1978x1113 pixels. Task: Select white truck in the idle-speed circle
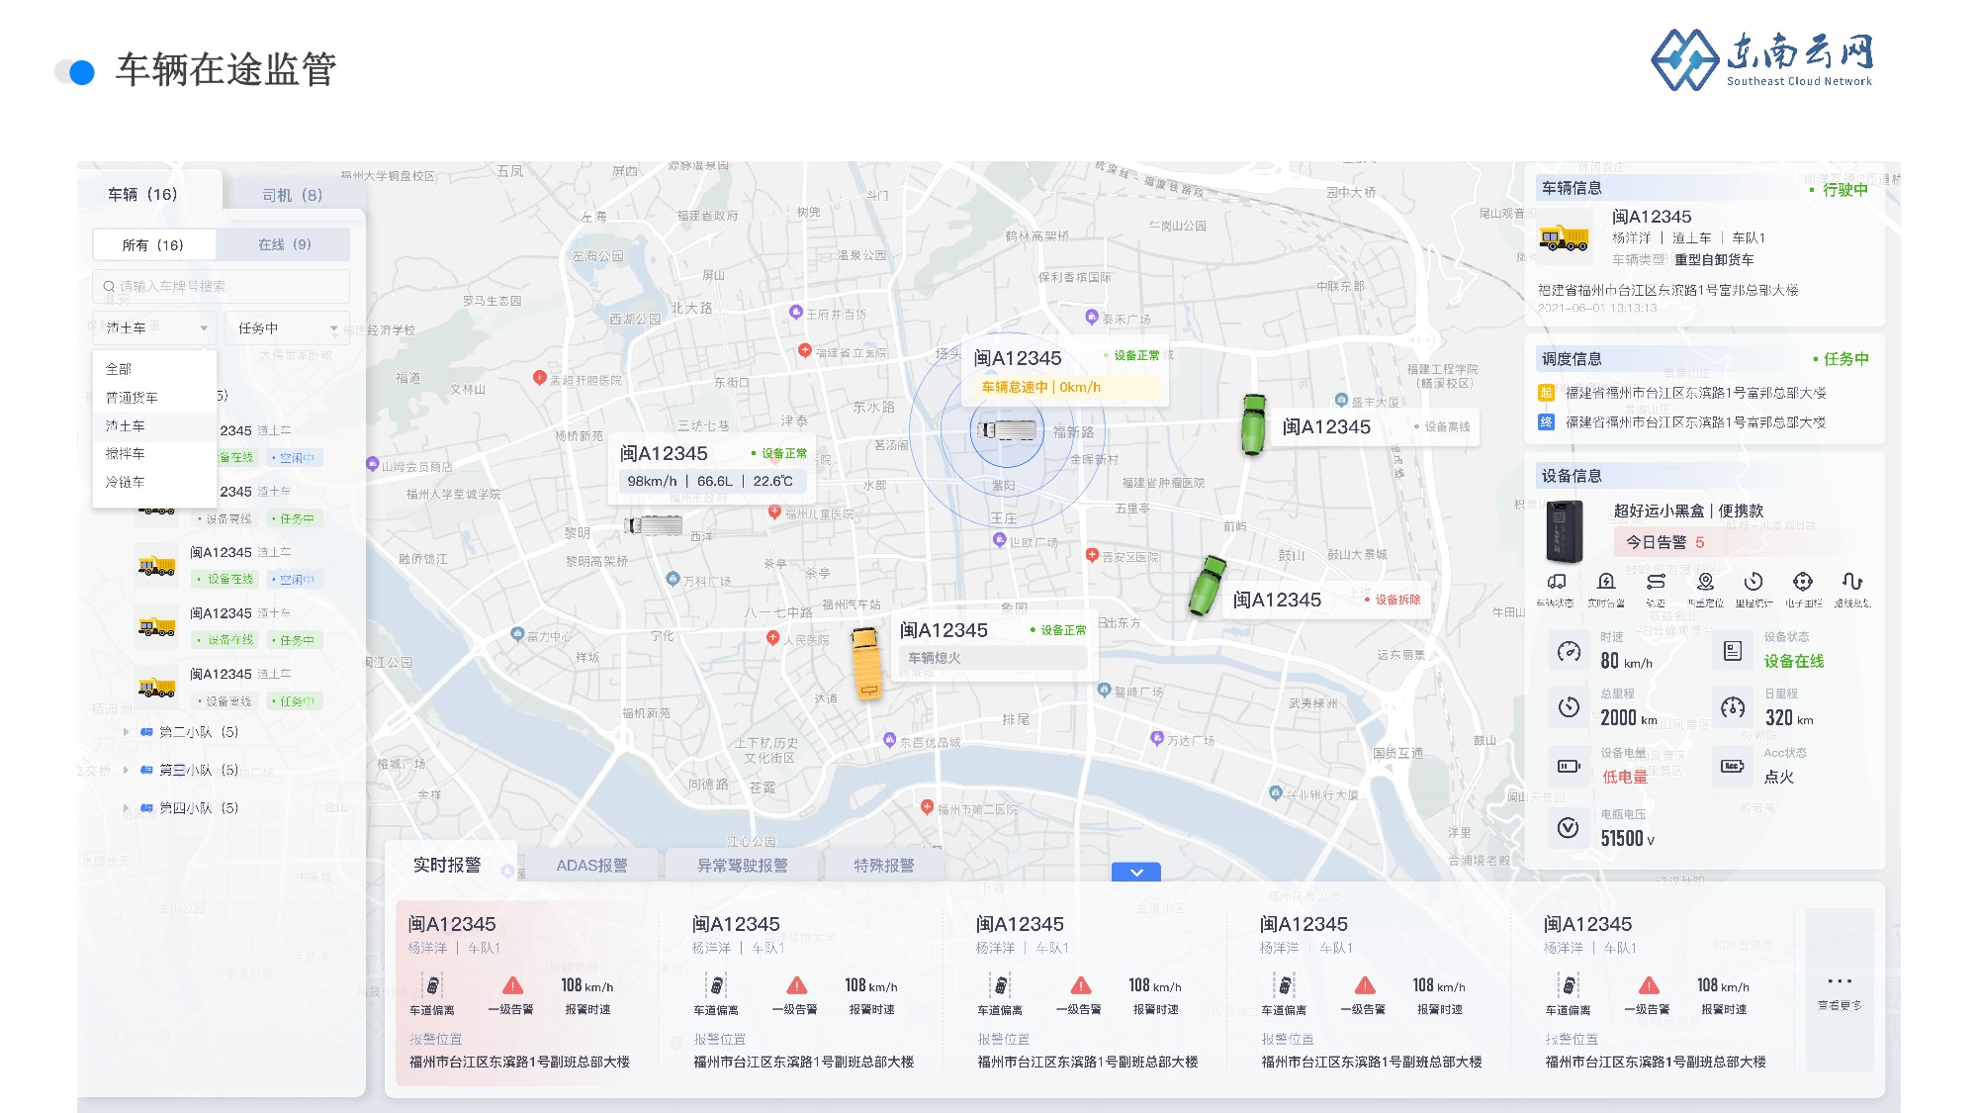[x=1007, y=430]
